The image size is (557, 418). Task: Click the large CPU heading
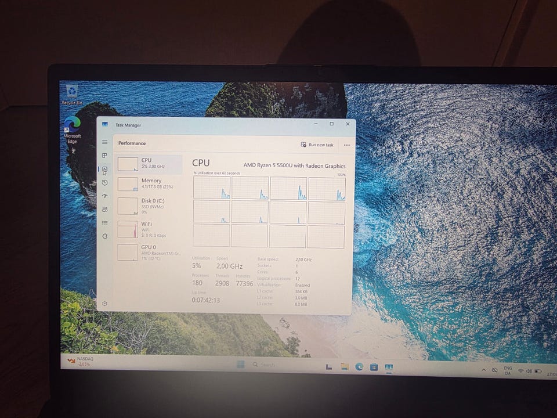click(x=201, y=163)
